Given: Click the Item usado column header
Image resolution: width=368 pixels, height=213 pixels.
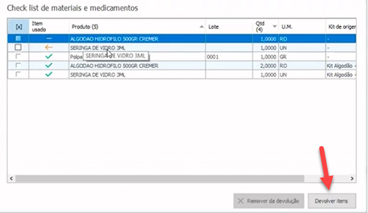Looking at the screenshot, I should point(49,27).
